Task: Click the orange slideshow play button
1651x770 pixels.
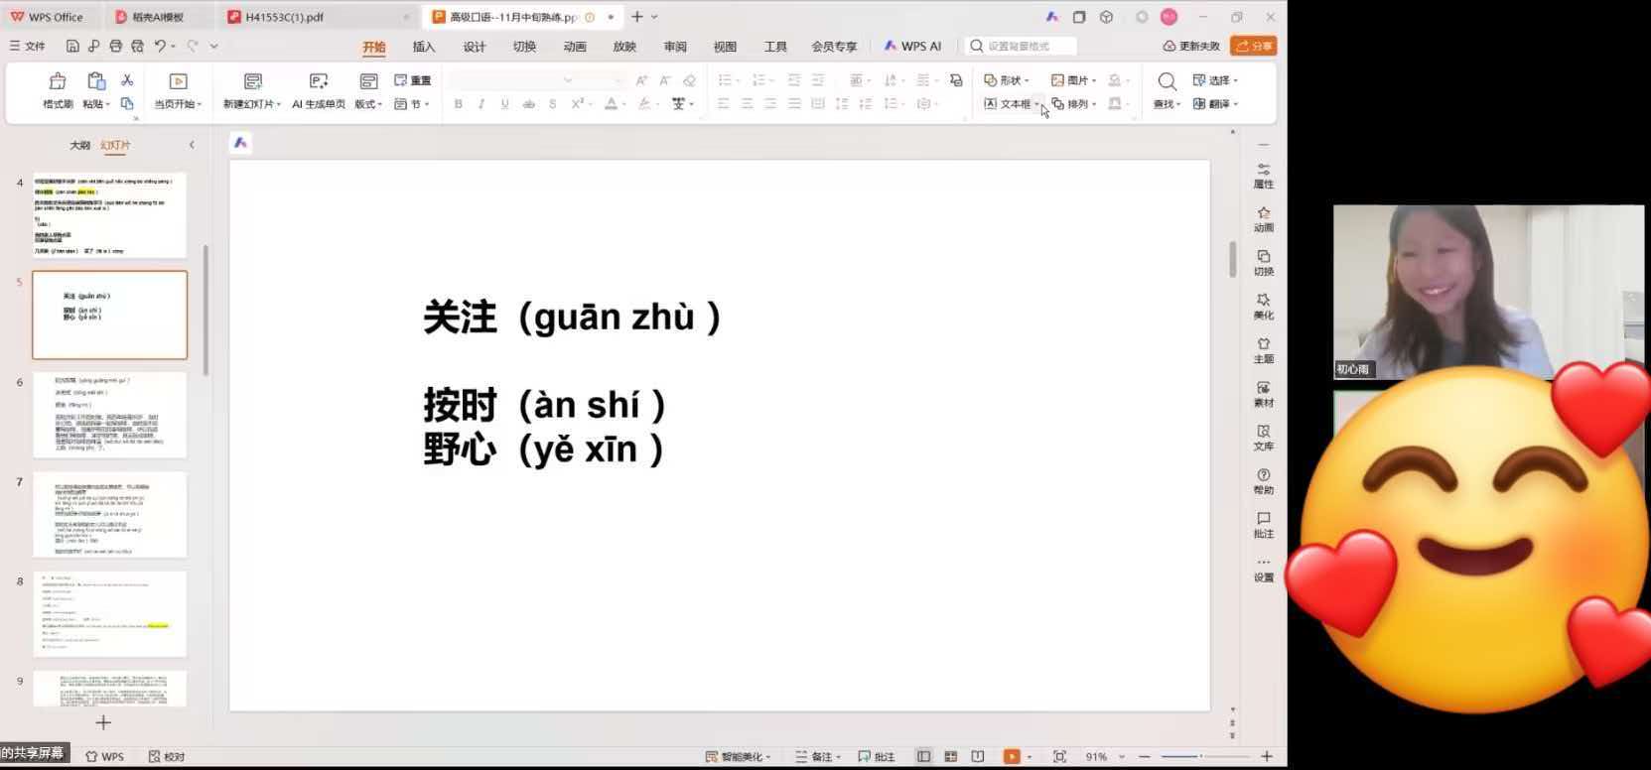Action: pos(1012,756)
